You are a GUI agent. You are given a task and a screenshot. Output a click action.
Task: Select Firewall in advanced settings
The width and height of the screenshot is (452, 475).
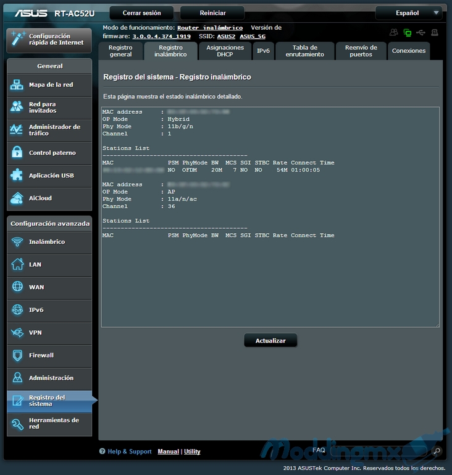tap(49, 356)
